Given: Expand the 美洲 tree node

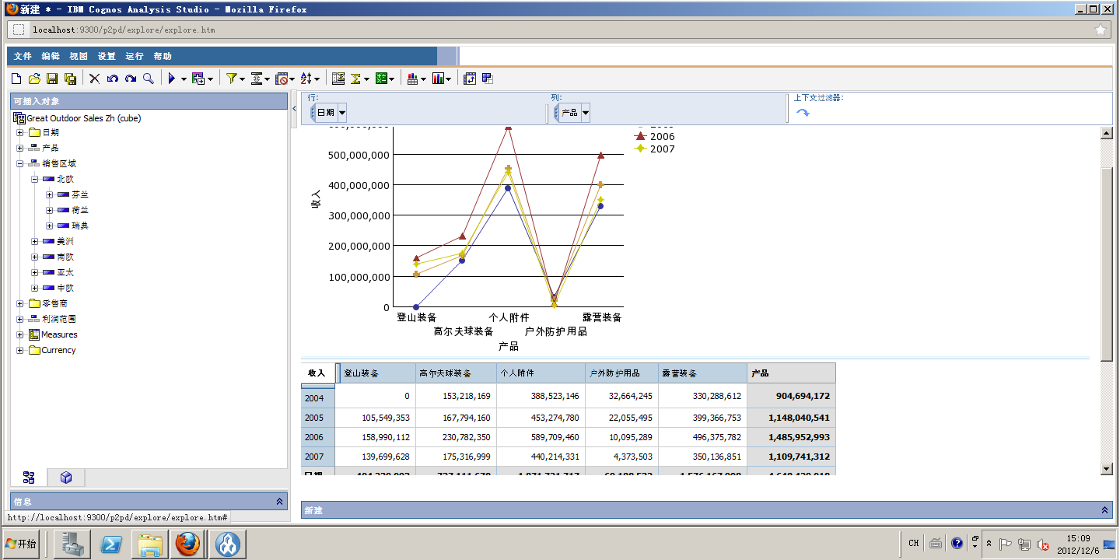Looking at the screenshot, I should click(x=35, y=241).
